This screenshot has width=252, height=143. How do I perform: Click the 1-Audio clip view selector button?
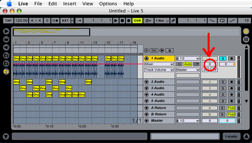coord(231,136)
